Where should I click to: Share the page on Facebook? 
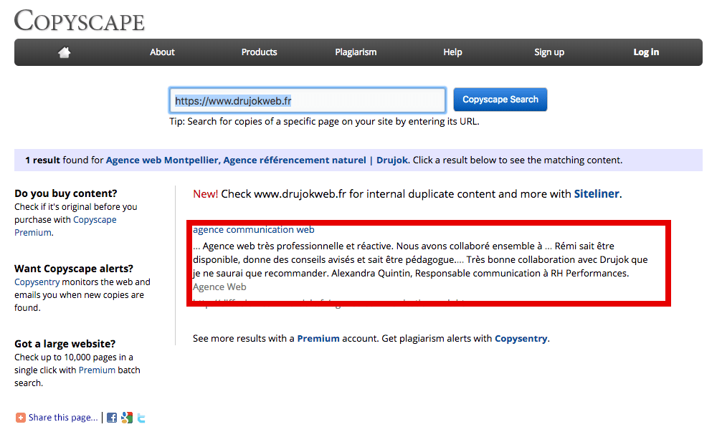pos(112,418)
